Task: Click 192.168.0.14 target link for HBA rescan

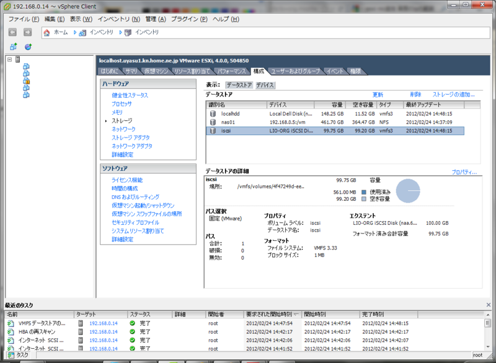Action: tap(103, 332)
